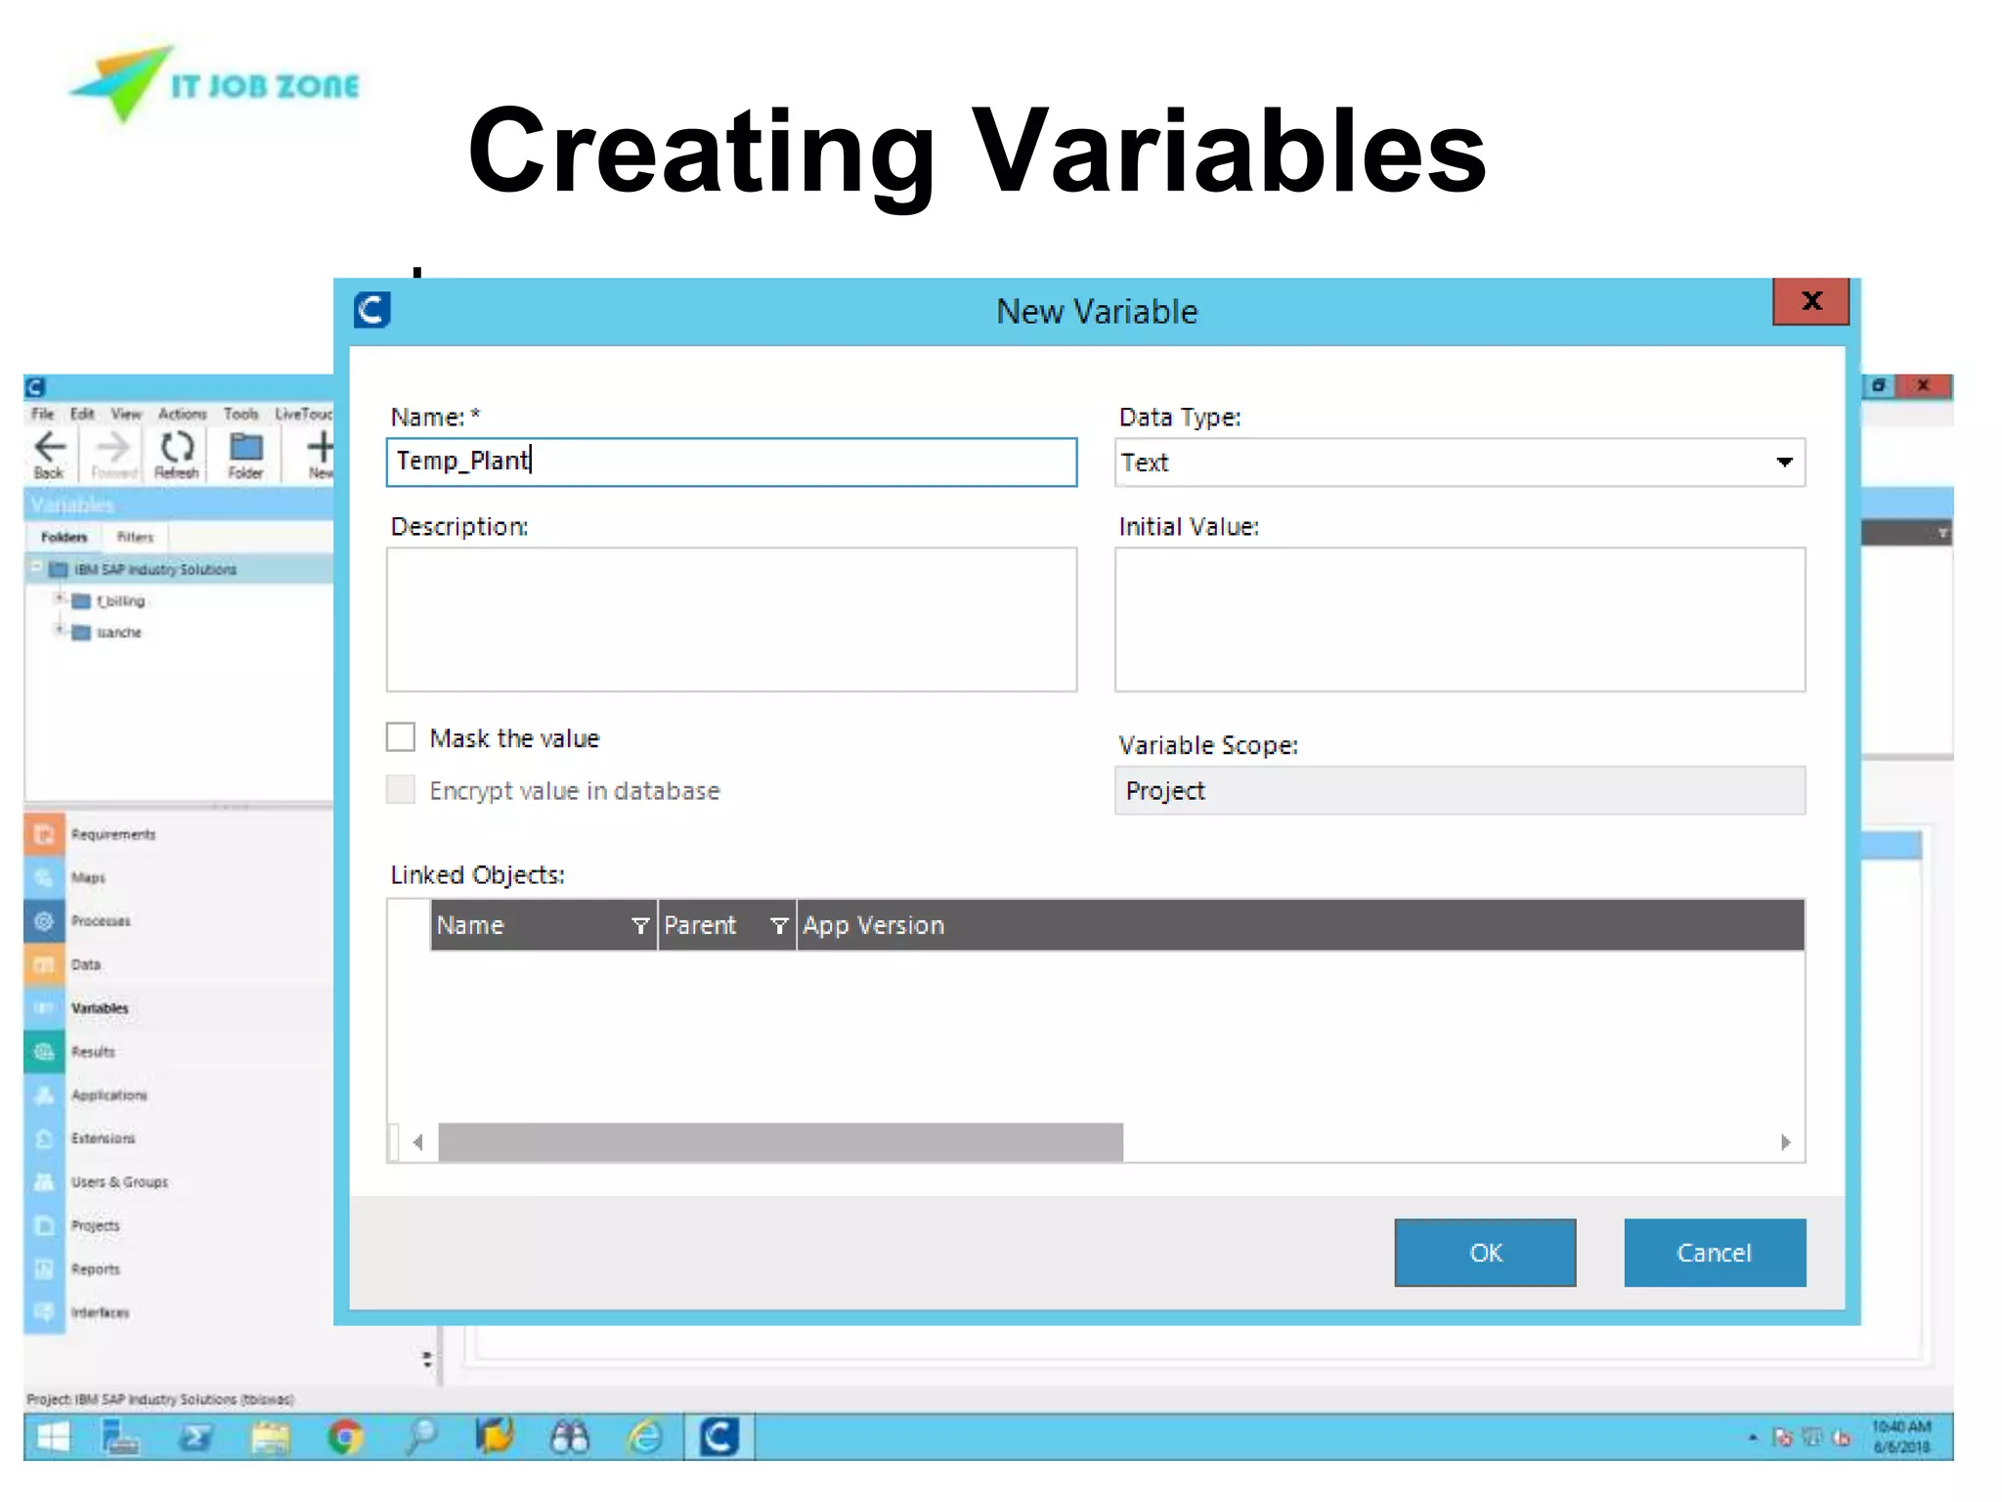Open the Actions menu

[182, 415]
